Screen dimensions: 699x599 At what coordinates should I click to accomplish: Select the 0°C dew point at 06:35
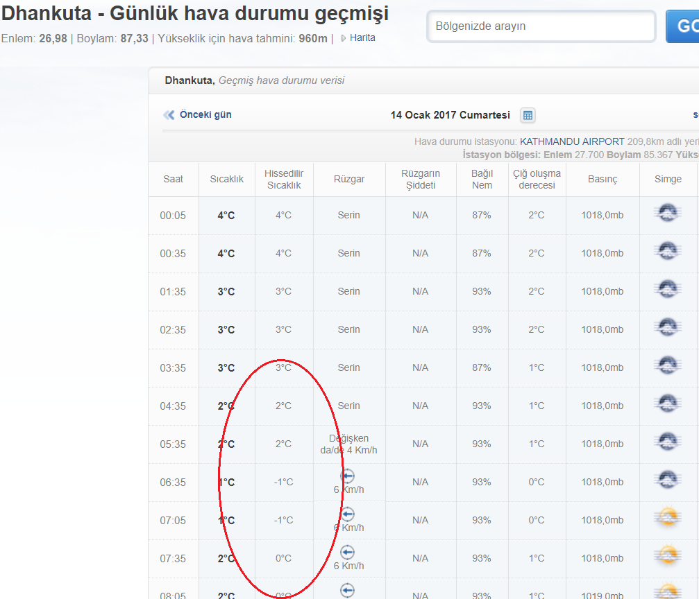pos(537,483)
